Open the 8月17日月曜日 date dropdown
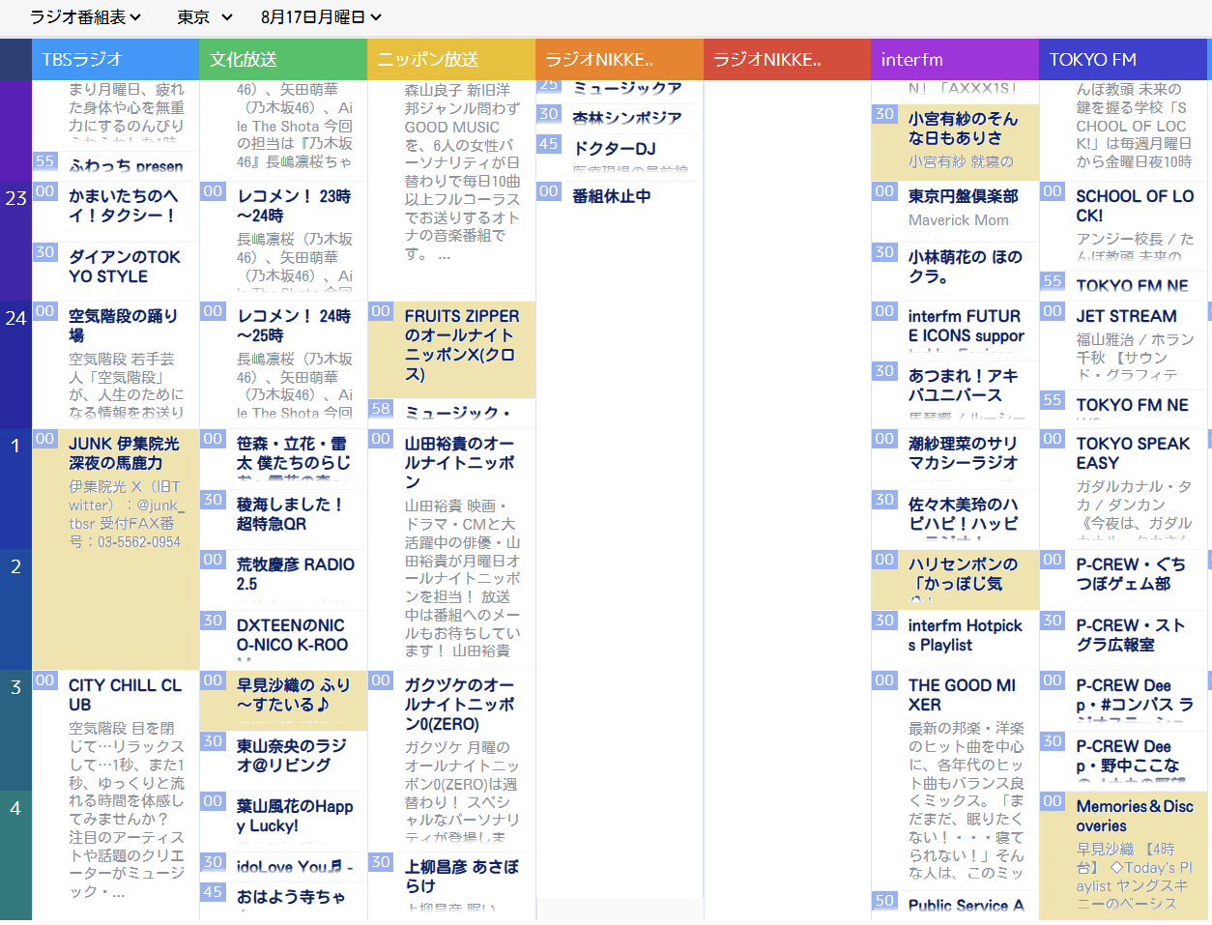Screen dimensions: 1212x925 tap(321, 16)
